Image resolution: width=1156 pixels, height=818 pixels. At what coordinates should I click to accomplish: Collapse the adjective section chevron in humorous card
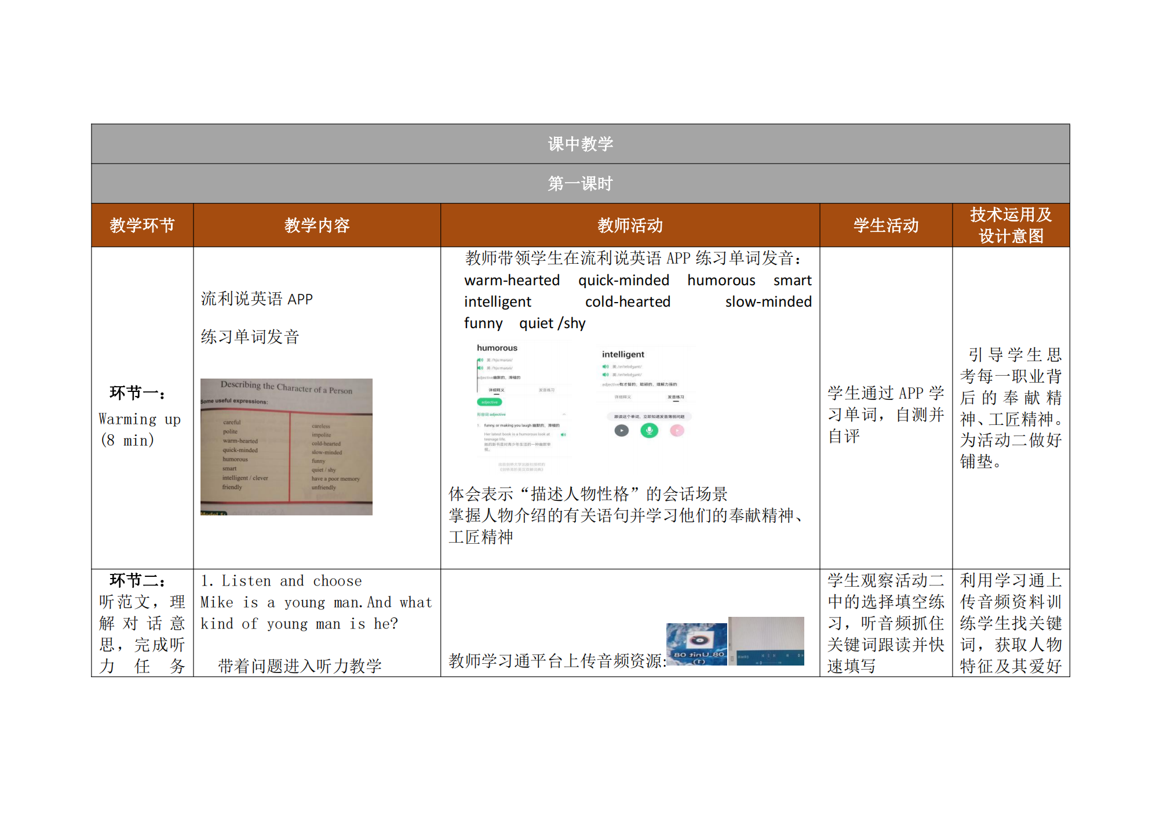[563, 415]
